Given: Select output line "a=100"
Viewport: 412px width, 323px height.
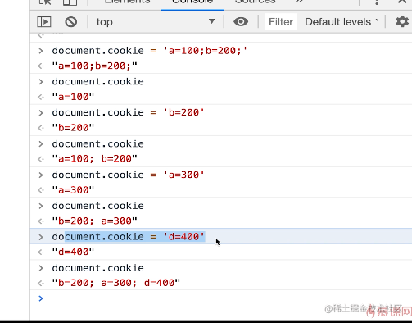Looking at the screenshot, I should (x=73, y=97).
